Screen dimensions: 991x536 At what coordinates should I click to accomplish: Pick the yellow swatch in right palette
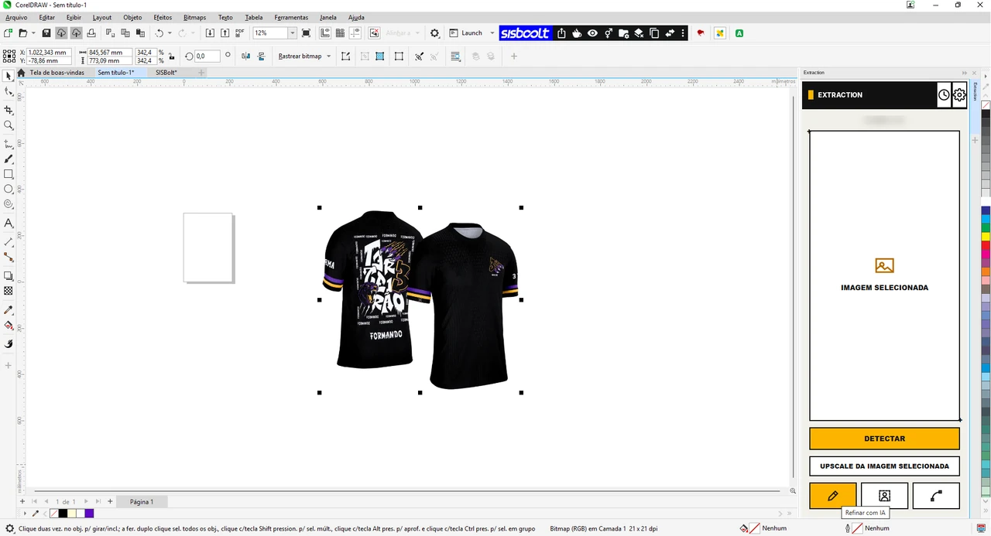[x=986, y=236]
